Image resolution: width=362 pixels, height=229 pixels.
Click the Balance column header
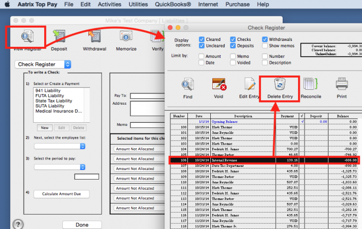(x=343, y=116)
